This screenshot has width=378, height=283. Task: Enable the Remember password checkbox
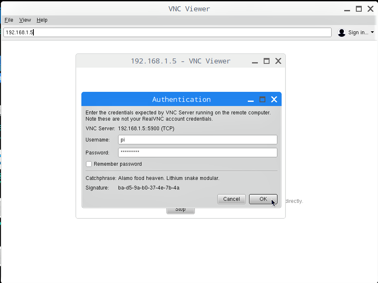click(x=89, y=164)
